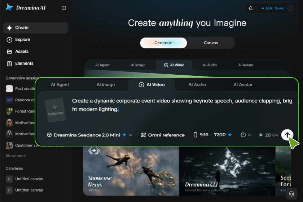Screen dimensions: 303x202
Task: Click the user profile avatar
Action: [x=291, y=8]
